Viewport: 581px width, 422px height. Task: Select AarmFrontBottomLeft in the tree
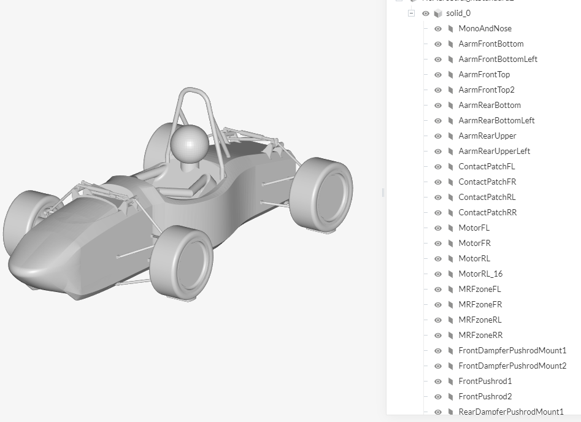point(498,59)
